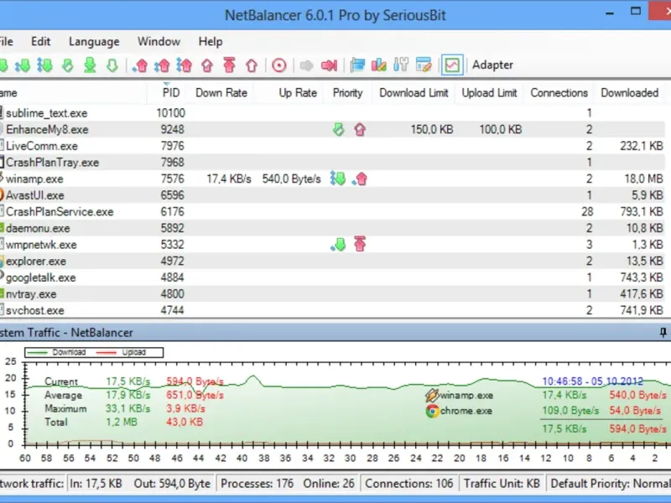671x503 pixels.
Task: Click the colored bar chart toolbar icon
Action: click(378, 65)
